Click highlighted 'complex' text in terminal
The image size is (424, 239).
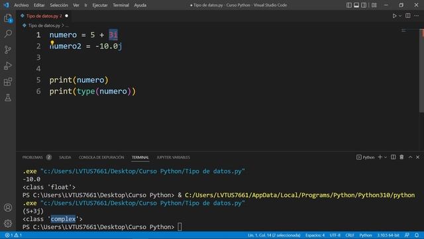click(63, 219)
